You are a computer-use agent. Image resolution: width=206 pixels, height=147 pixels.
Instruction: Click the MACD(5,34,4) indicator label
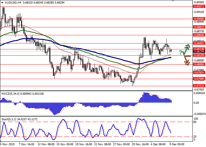(x=10, y=94)
